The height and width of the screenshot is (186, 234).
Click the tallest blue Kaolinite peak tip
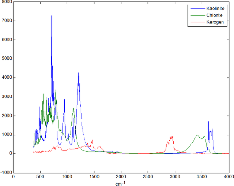point(51,16)
